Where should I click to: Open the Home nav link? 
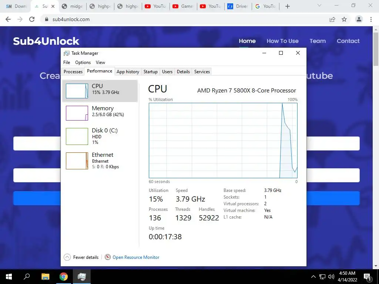247,41
